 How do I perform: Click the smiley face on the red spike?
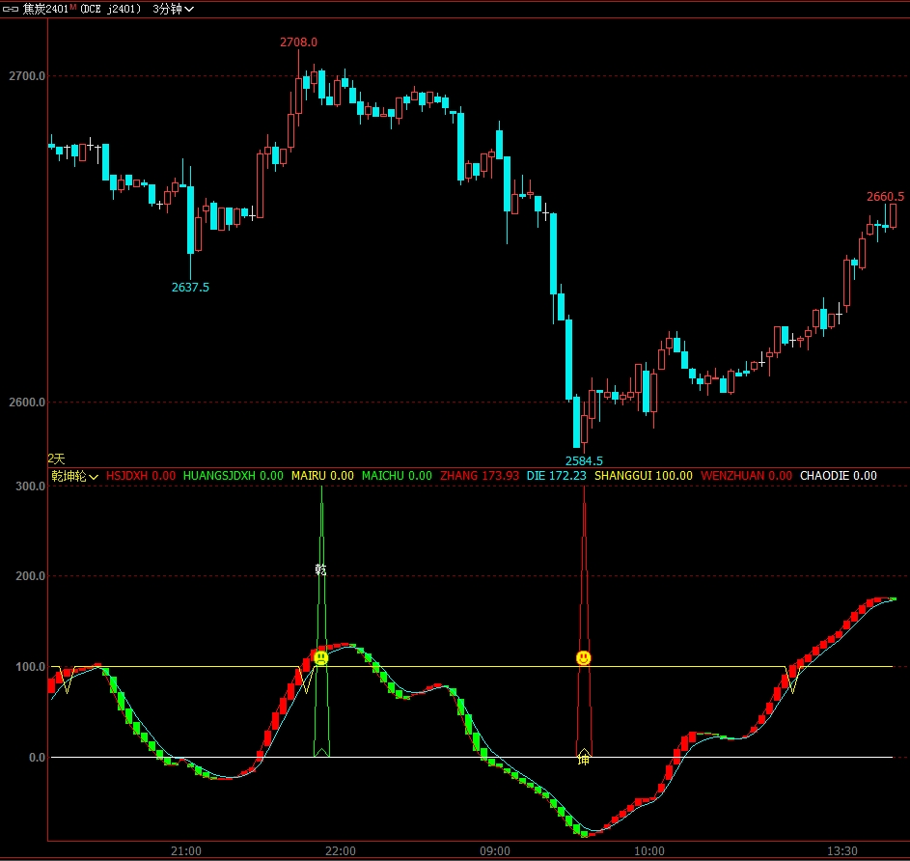tap(584, 657)
